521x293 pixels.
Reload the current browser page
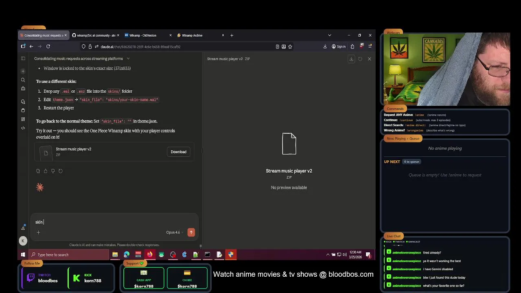pos(48,46)
